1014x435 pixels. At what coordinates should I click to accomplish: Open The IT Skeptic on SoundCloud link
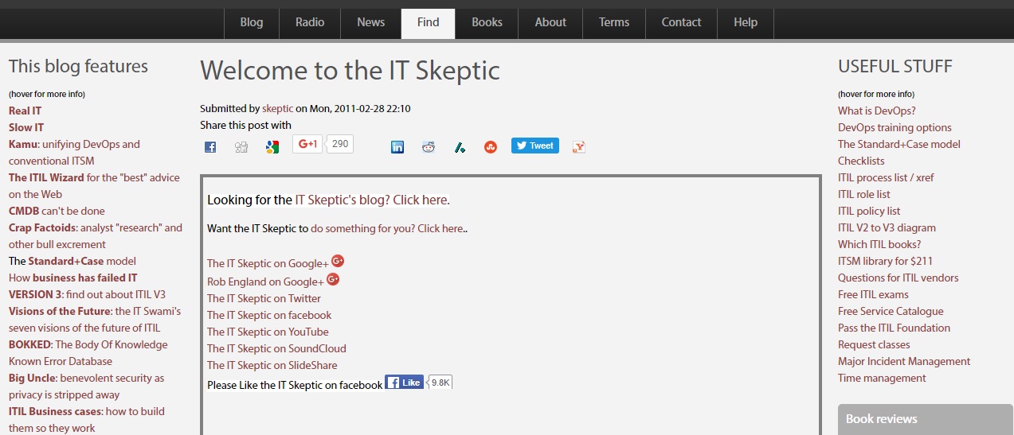276,348
